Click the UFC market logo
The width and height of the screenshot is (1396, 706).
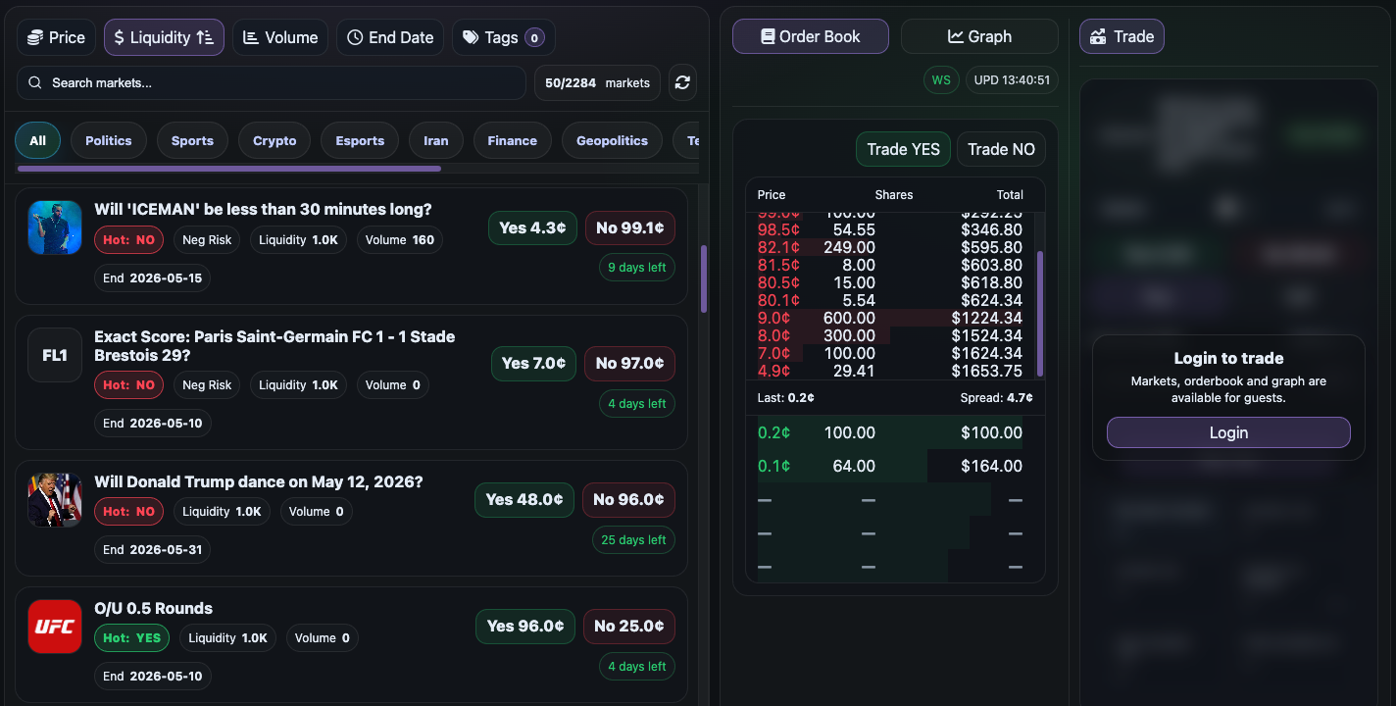click(55, 627)
